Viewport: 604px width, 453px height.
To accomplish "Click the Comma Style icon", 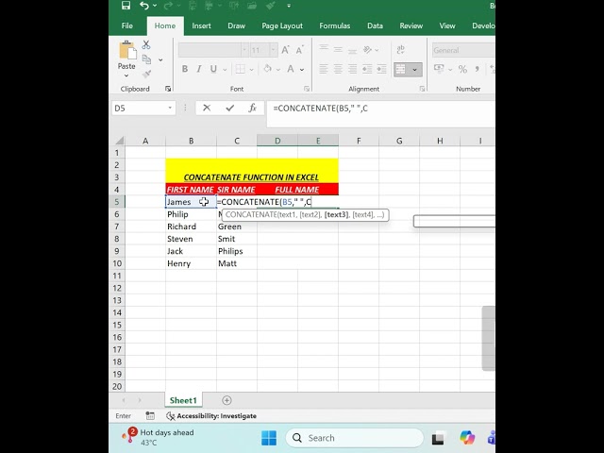I will pos(478,69).
